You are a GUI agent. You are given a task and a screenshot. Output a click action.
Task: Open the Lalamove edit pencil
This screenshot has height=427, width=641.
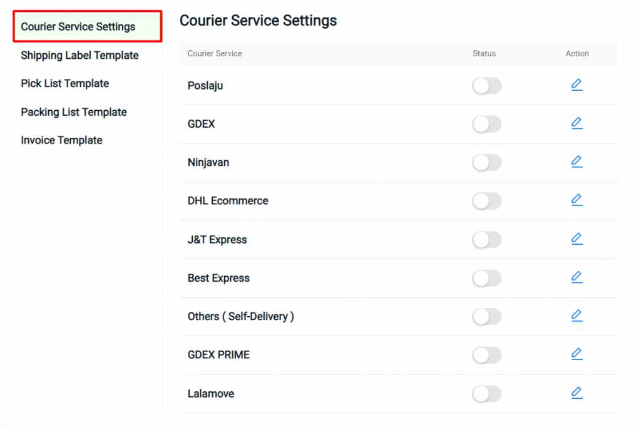point(577,393)
